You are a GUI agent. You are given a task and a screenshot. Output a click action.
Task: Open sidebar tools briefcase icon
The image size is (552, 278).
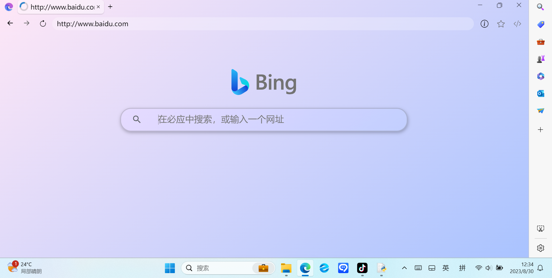(x=540, y=42)
